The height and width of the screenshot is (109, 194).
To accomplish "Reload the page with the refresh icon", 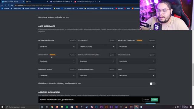I will point(9,5).
